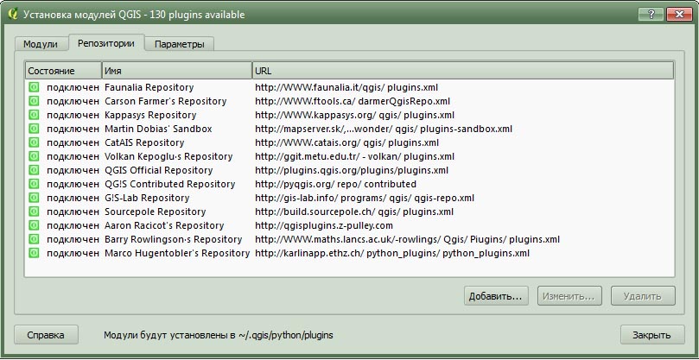Screen dimensions: 699x360
Task: Click the Изменить... button
Action: [569, 296]
